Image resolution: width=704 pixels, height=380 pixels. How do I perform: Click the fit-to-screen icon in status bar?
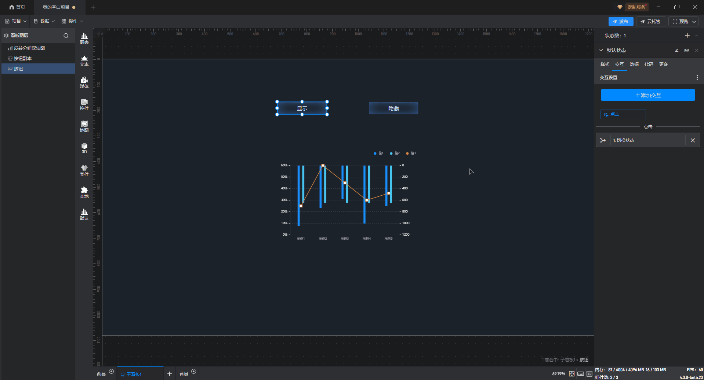pos(572,374)
